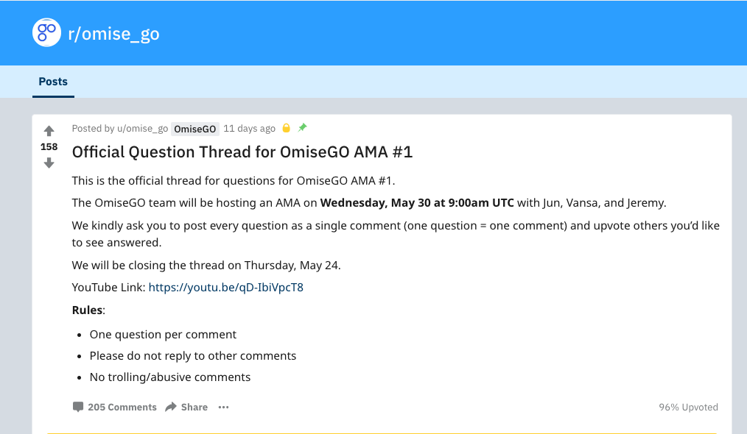The width and height of the screenshot is (747, 434).
Task: Open the Official Question Thread post title
Action: tap(242, 152)
